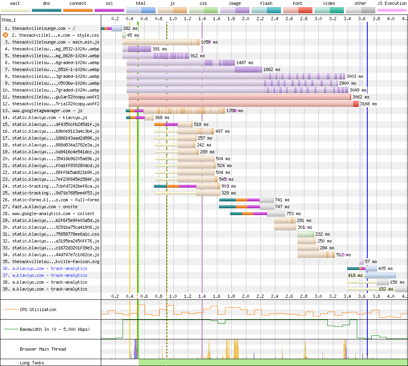Click the image legend color swatch

click(235, 10)
